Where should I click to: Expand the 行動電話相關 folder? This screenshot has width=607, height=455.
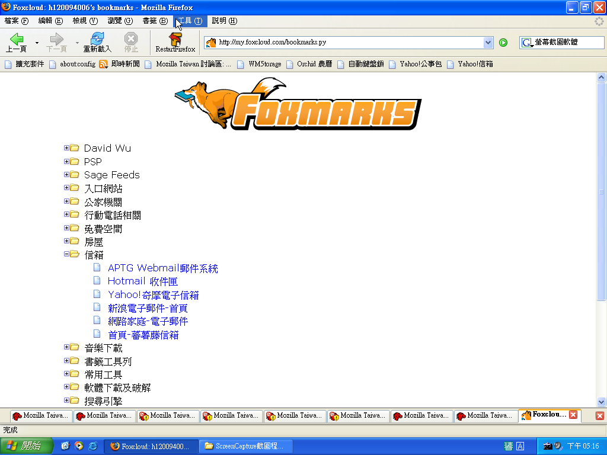[66, 214]
